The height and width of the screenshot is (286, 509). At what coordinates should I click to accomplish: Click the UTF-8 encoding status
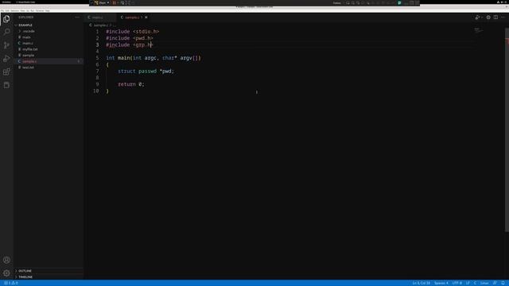click(457, 283)
